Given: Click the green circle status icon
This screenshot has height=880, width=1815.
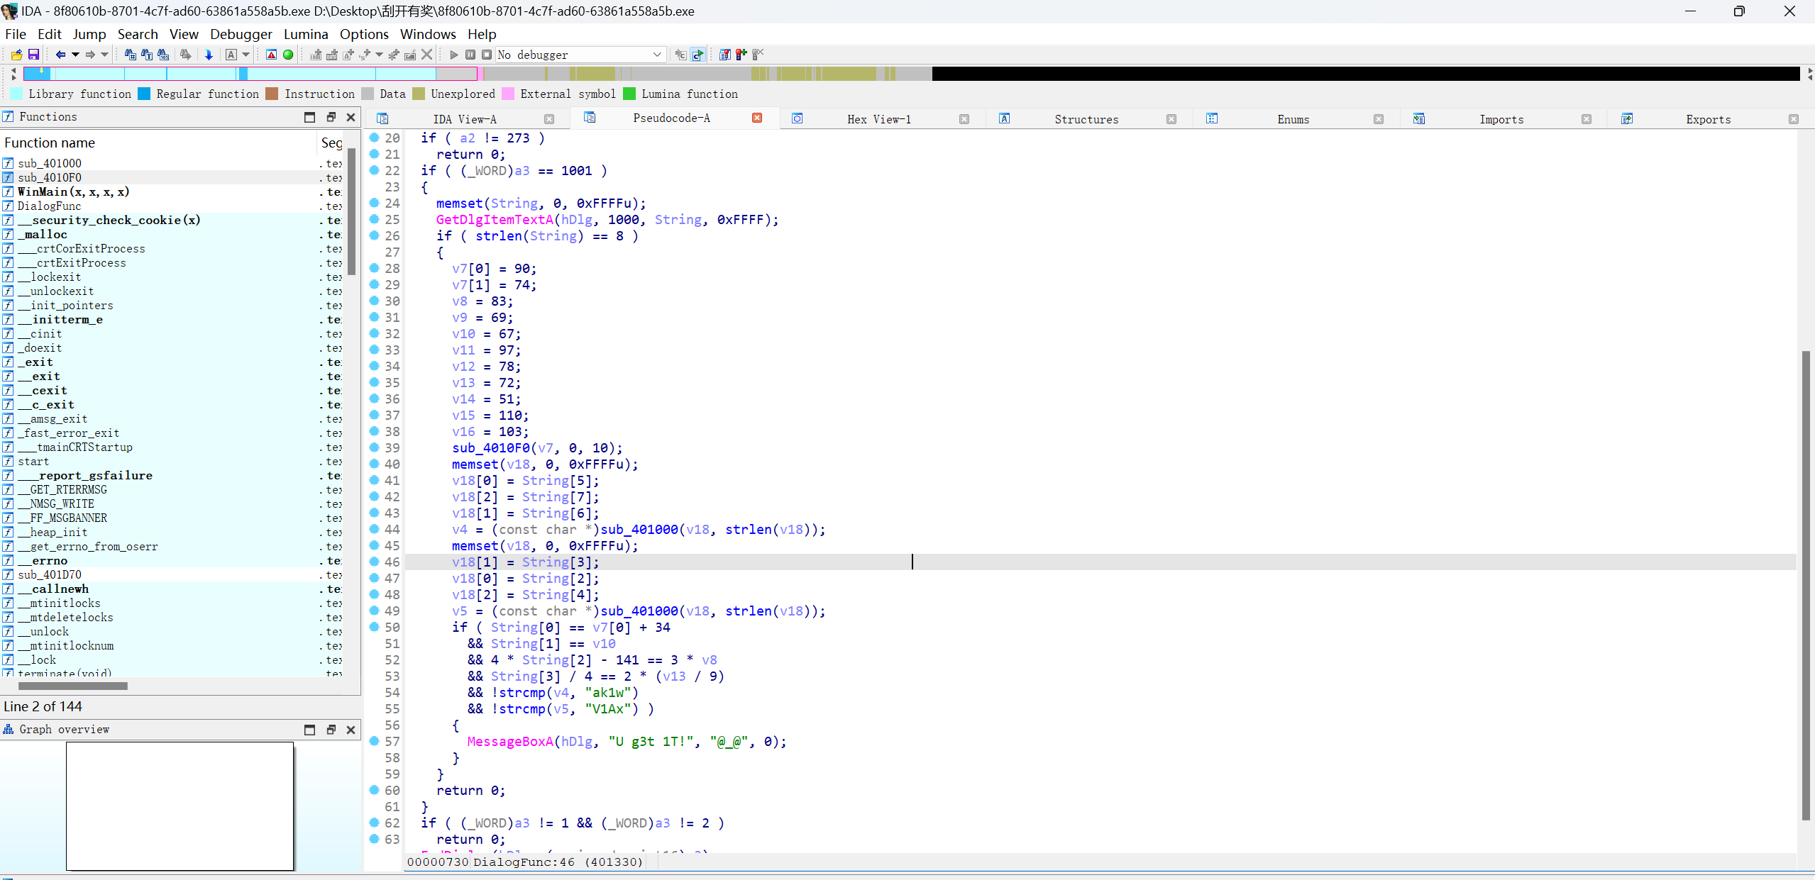Looking at the screenshot, I should pos(288,55).
